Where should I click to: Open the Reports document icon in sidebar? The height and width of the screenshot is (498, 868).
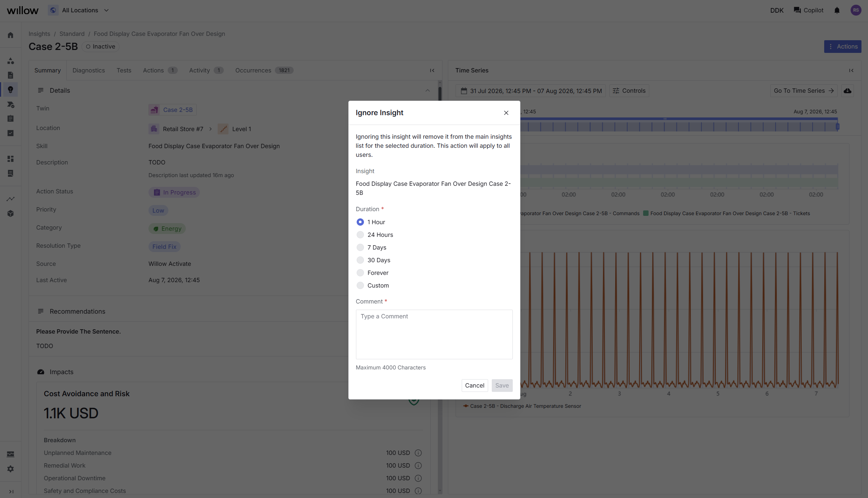pos(11,75)
